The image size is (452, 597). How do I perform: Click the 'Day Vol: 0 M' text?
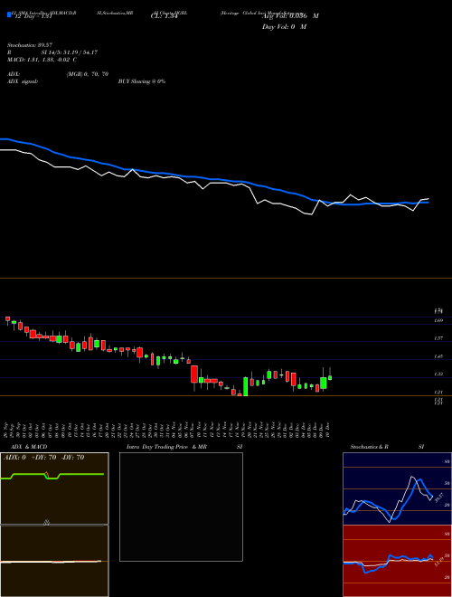[x=284, y=26]
